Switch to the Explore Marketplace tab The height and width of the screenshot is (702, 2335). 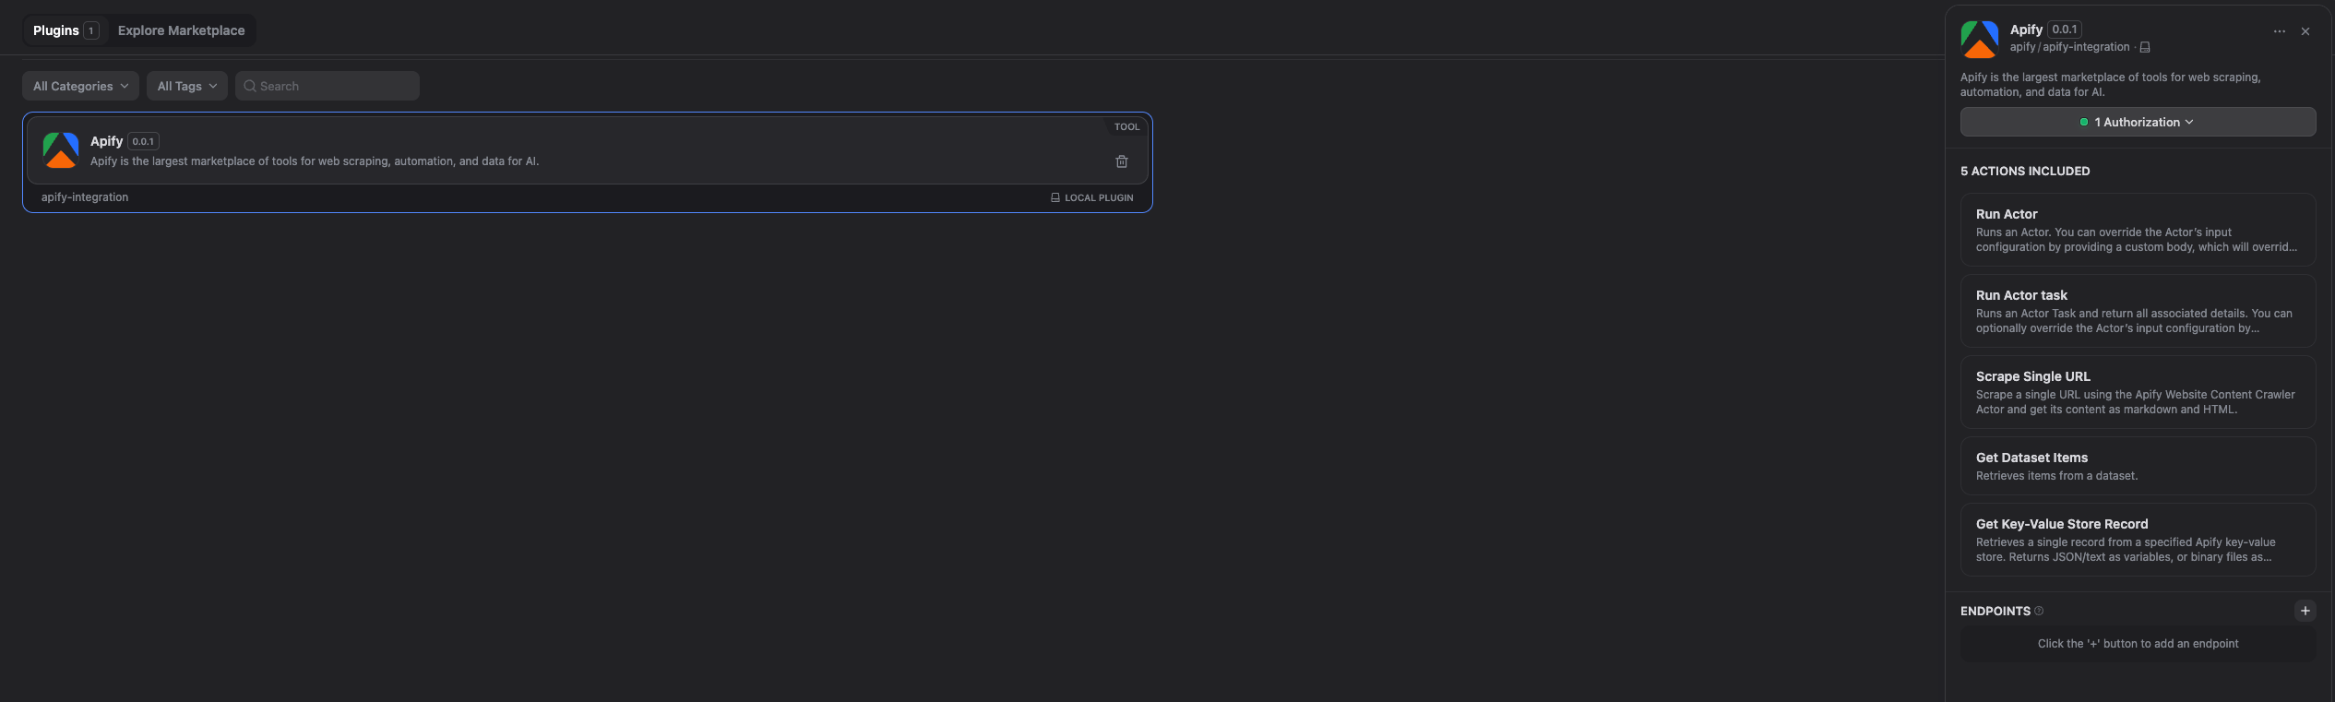[x=181, y=30]
